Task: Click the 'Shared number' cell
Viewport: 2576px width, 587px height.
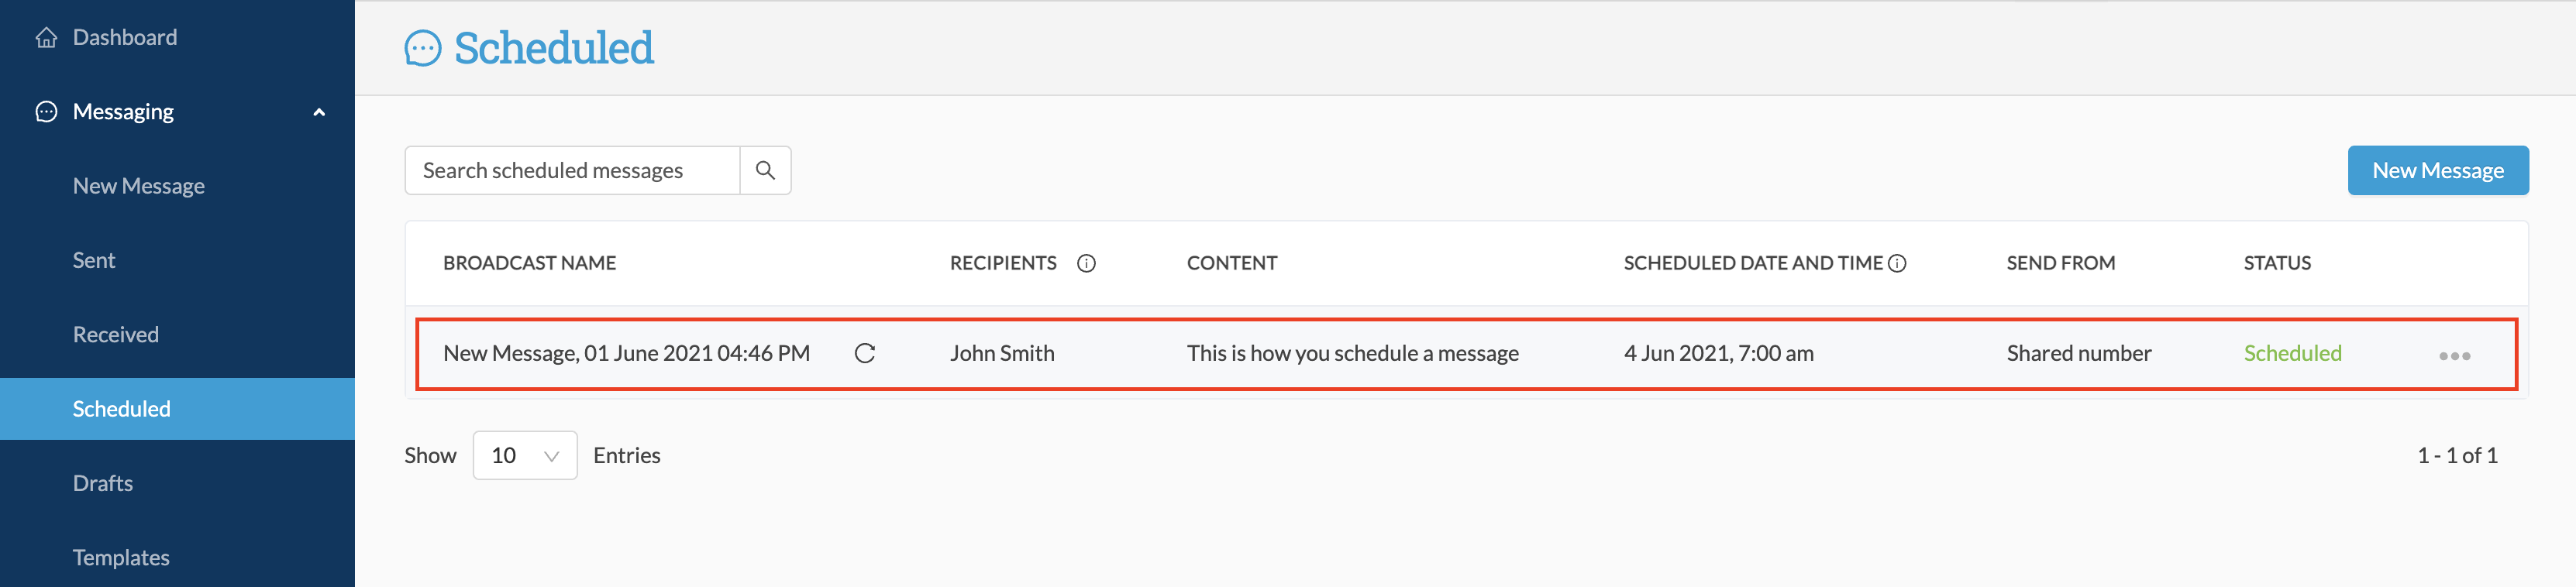Action: 2078,353
